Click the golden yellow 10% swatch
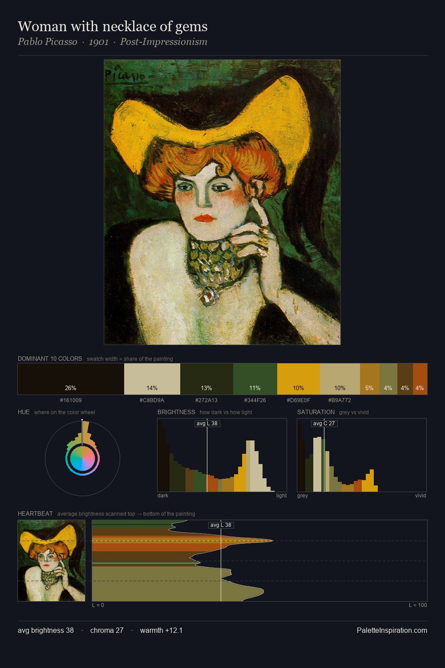445x668 pixels. pos(299,379)
